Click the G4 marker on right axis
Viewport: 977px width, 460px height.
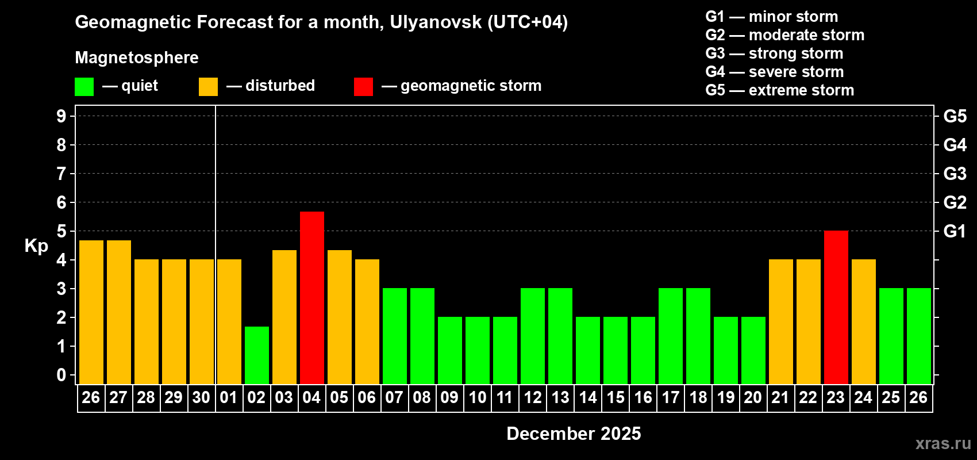point(955,145)
